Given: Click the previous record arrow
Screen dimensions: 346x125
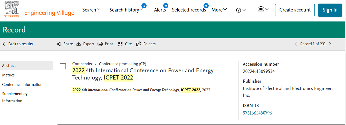Looking at the screenshot, I should tap(296, 44).
